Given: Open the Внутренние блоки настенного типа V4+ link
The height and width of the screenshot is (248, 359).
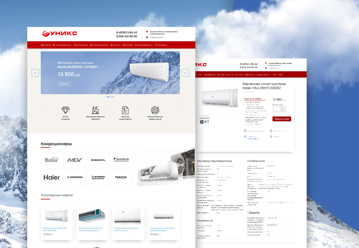Looking at the screenshot, I should [126, 229].
